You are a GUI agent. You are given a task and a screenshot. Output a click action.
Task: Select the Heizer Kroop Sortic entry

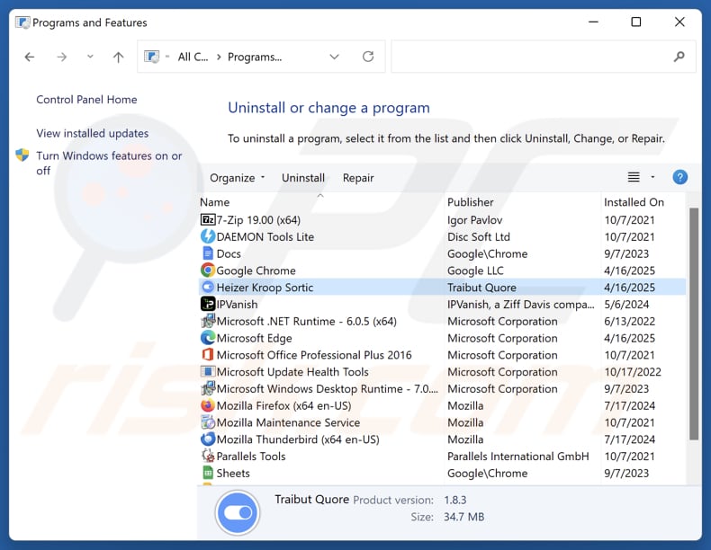pos(442,287)
